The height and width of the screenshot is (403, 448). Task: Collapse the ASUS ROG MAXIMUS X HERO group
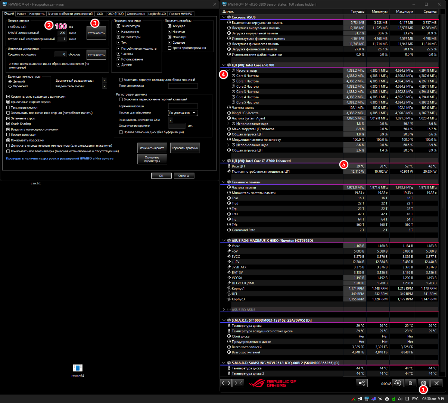click(224, 241)
